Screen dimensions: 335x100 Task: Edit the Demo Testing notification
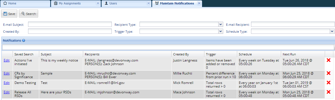click(6, 83)
